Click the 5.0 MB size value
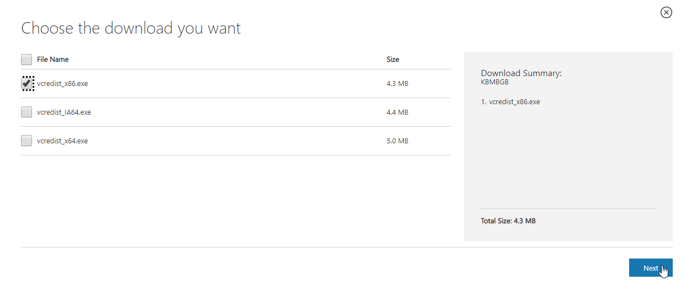Viewport: 686px width, 285px height. click(397, 141)
